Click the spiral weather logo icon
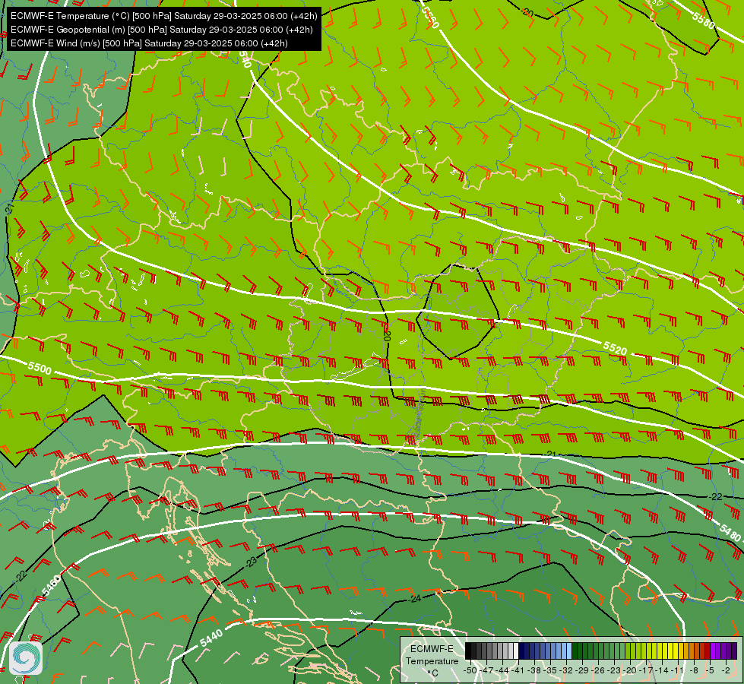Viewport: 744px width, 684px height. click(x=26, y=658)
